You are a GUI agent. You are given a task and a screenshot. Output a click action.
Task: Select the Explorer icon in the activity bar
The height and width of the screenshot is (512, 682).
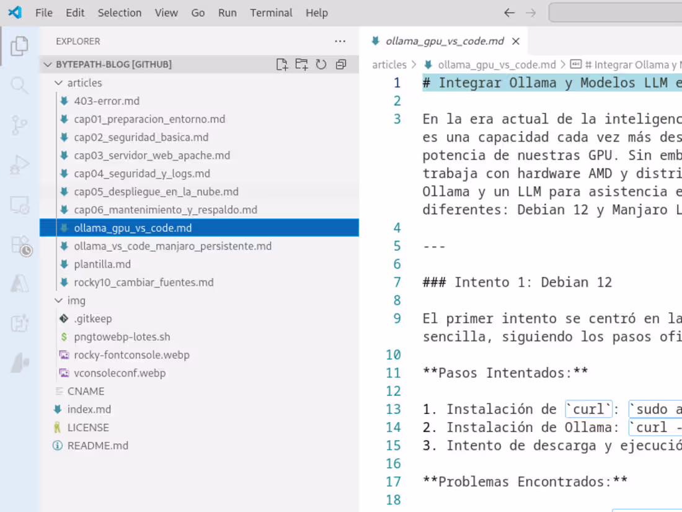[x=19, y=45]
